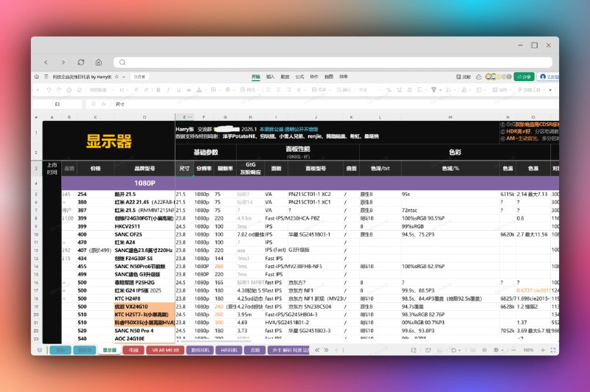The height and width of the screenshot is (392, 590).
Task: Open the browser home page icon
Action: (99, 63)
